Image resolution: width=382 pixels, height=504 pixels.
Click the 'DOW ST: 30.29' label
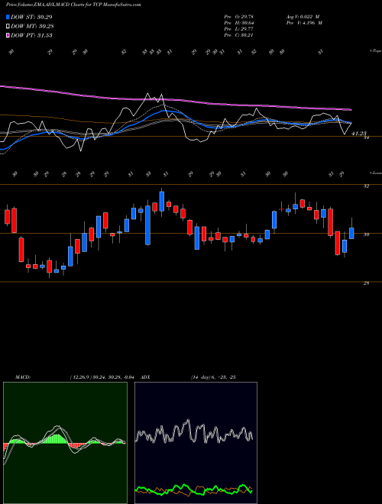[31, 17]
